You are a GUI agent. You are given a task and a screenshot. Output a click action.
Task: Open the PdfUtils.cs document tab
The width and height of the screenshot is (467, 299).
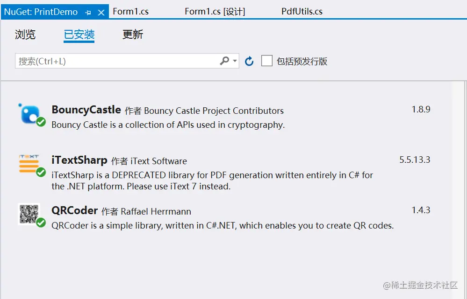click(x=302, y=12)
